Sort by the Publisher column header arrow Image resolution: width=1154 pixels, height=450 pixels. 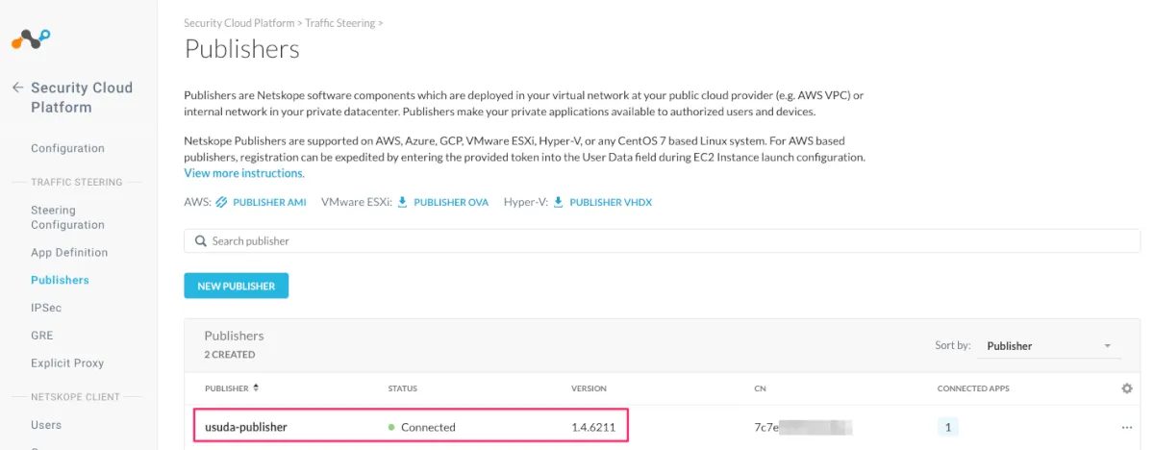tap(257, 388)
